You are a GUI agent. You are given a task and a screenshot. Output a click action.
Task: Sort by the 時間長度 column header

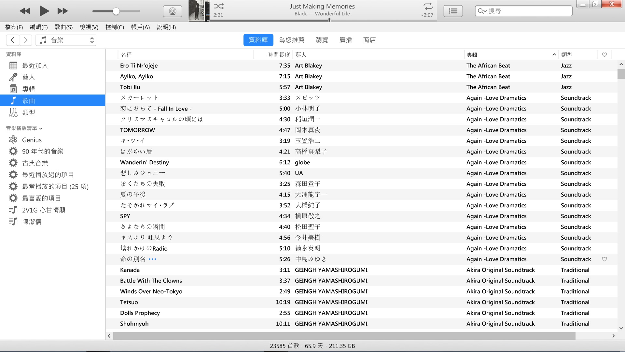pos(273,55)
